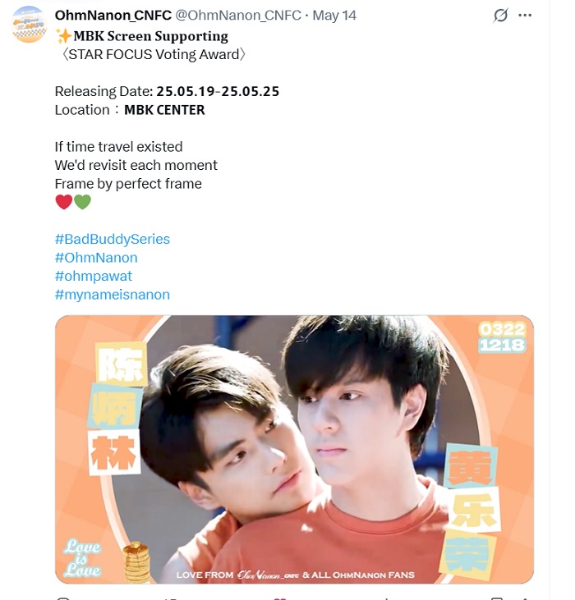Open the Grok explain-post icon

[500, 16]
